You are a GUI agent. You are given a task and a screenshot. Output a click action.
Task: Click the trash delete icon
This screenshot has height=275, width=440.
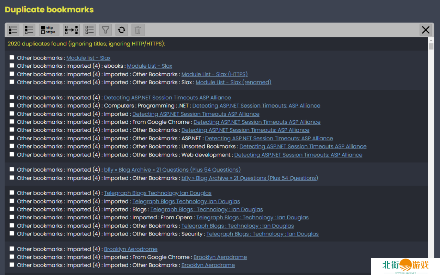coord(138,30)
